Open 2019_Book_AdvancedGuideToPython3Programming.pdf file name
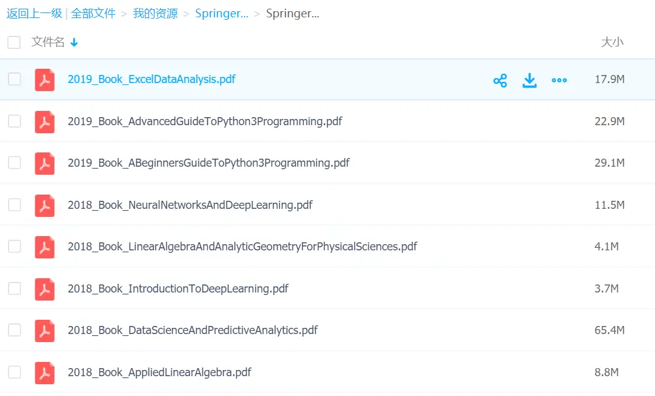Viewport: 655px width, 396px height. click(205, 121)
